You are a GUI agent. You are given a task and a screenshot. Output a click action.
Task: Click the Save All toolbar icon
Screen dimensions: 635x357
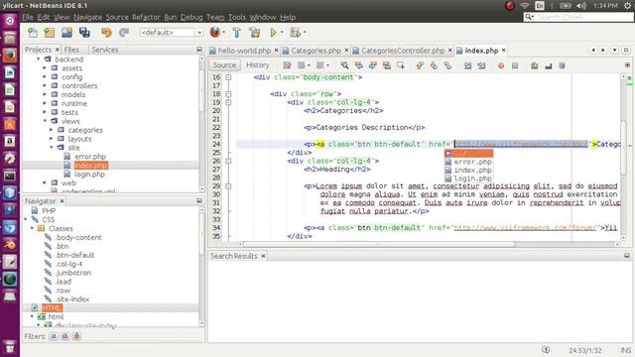(84, 33)
